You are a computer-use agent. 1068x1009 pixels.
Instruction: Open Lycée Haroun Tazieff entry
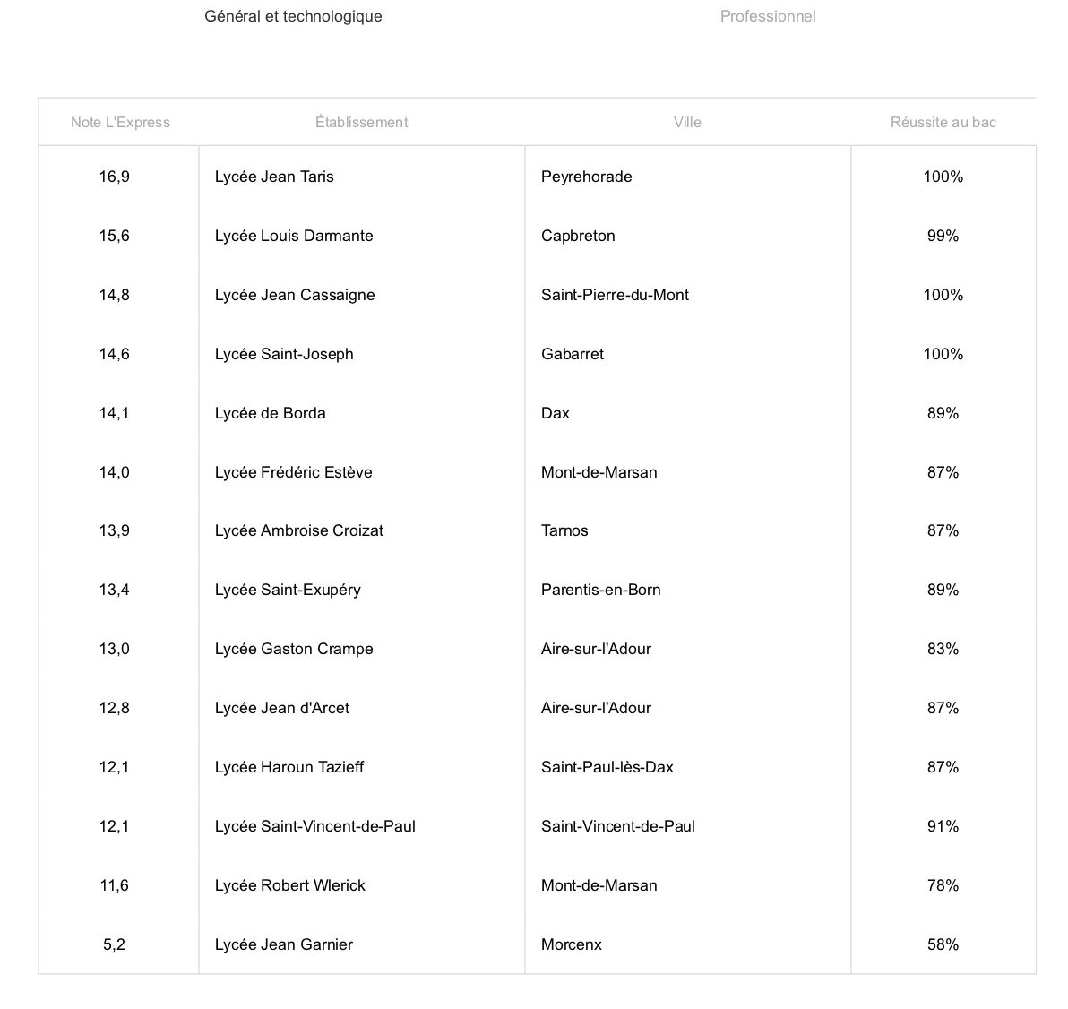(289, 767)
